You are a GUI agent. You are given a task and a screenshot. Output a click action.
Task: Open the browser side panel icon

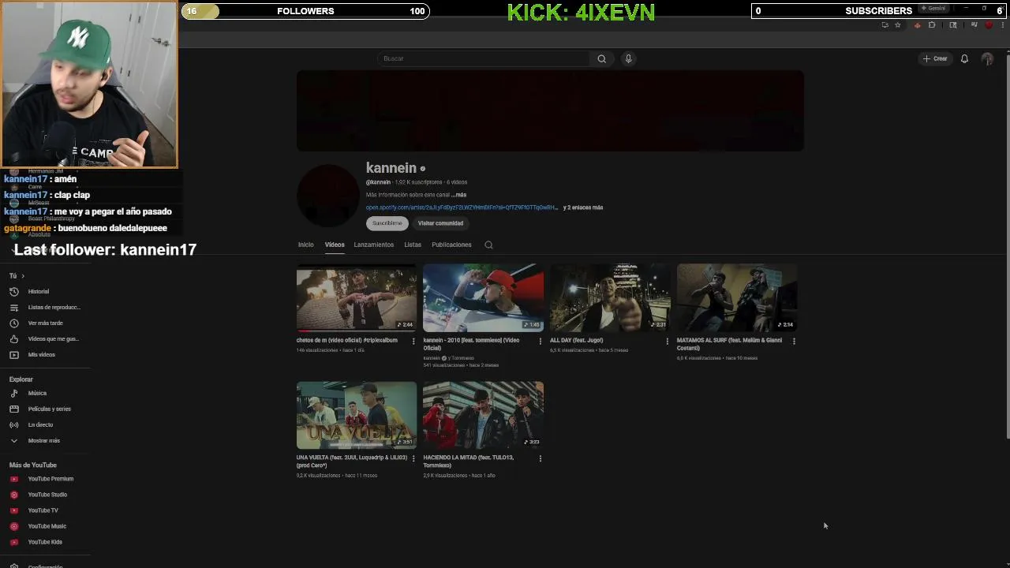click(x=953, y=25)
